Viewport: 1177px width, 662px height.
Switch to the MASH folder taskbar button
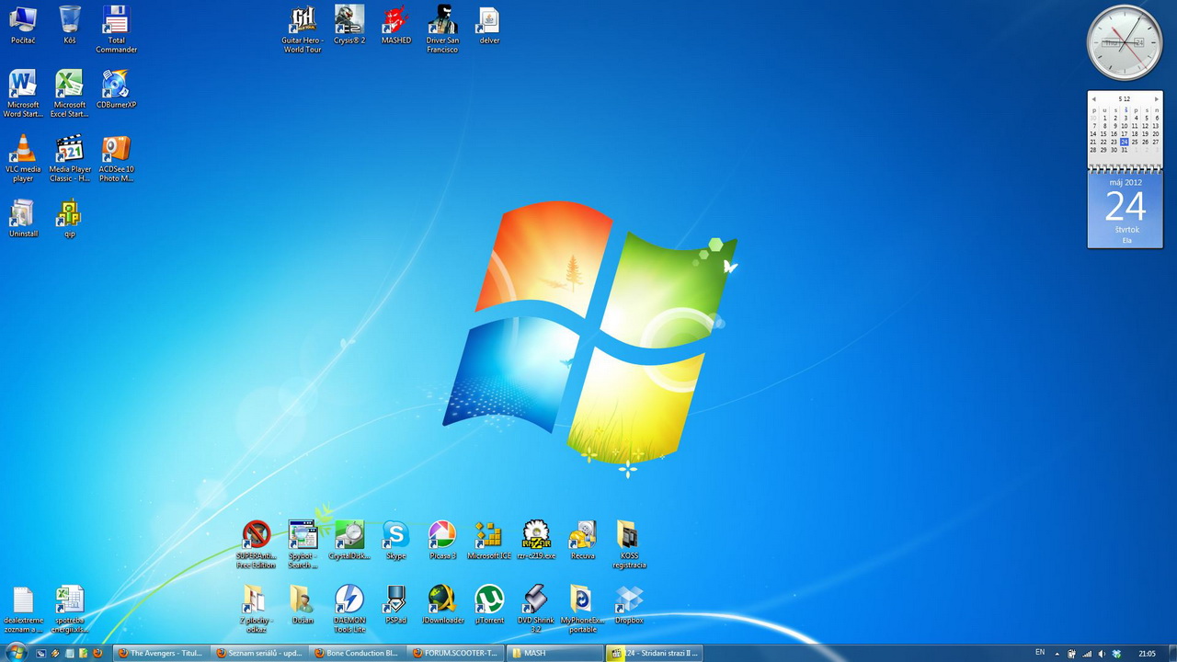click(x=552, y=653)
